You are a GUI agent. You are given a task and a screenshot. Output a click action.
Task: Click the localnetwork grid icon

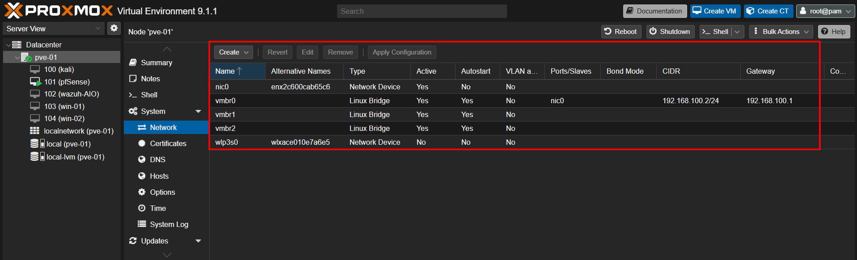pos(35,131)
